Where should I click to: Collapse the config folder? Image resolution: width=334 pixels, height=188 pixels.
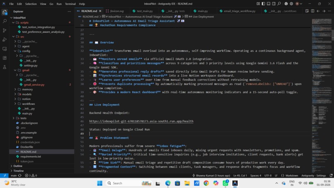coord(15,51)
